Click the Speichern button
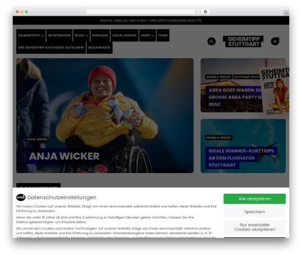Image resolution: width=302 pixels, height=256 pixels. 254,212
